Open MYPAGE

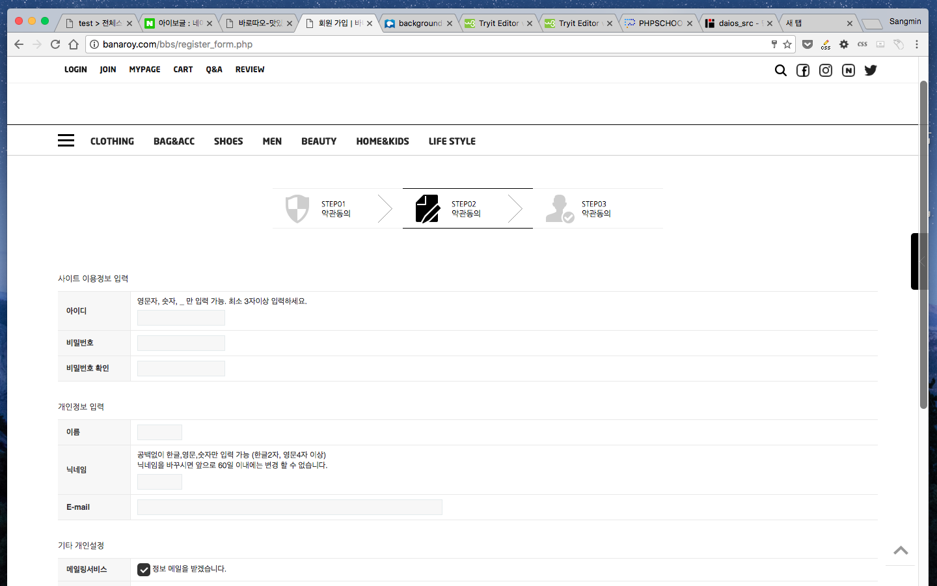144,70
